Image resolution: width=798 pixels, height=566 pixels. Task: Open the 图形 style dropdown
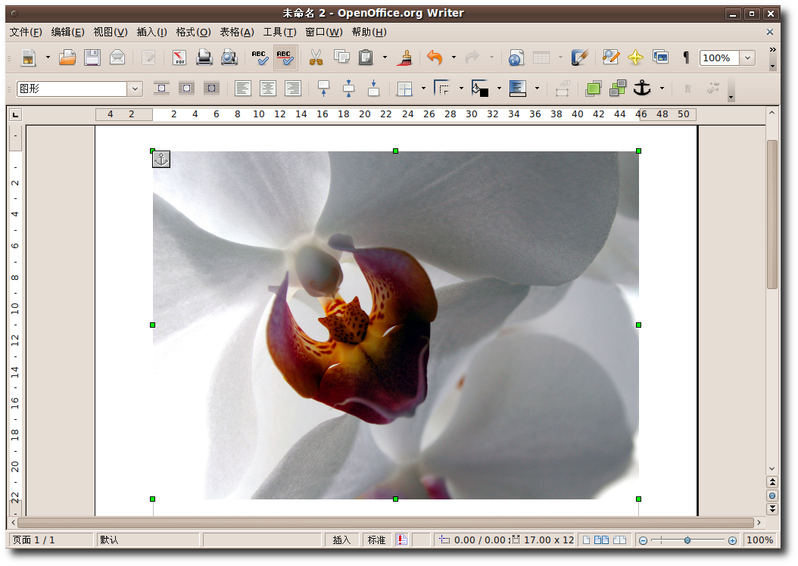[135, 89]
